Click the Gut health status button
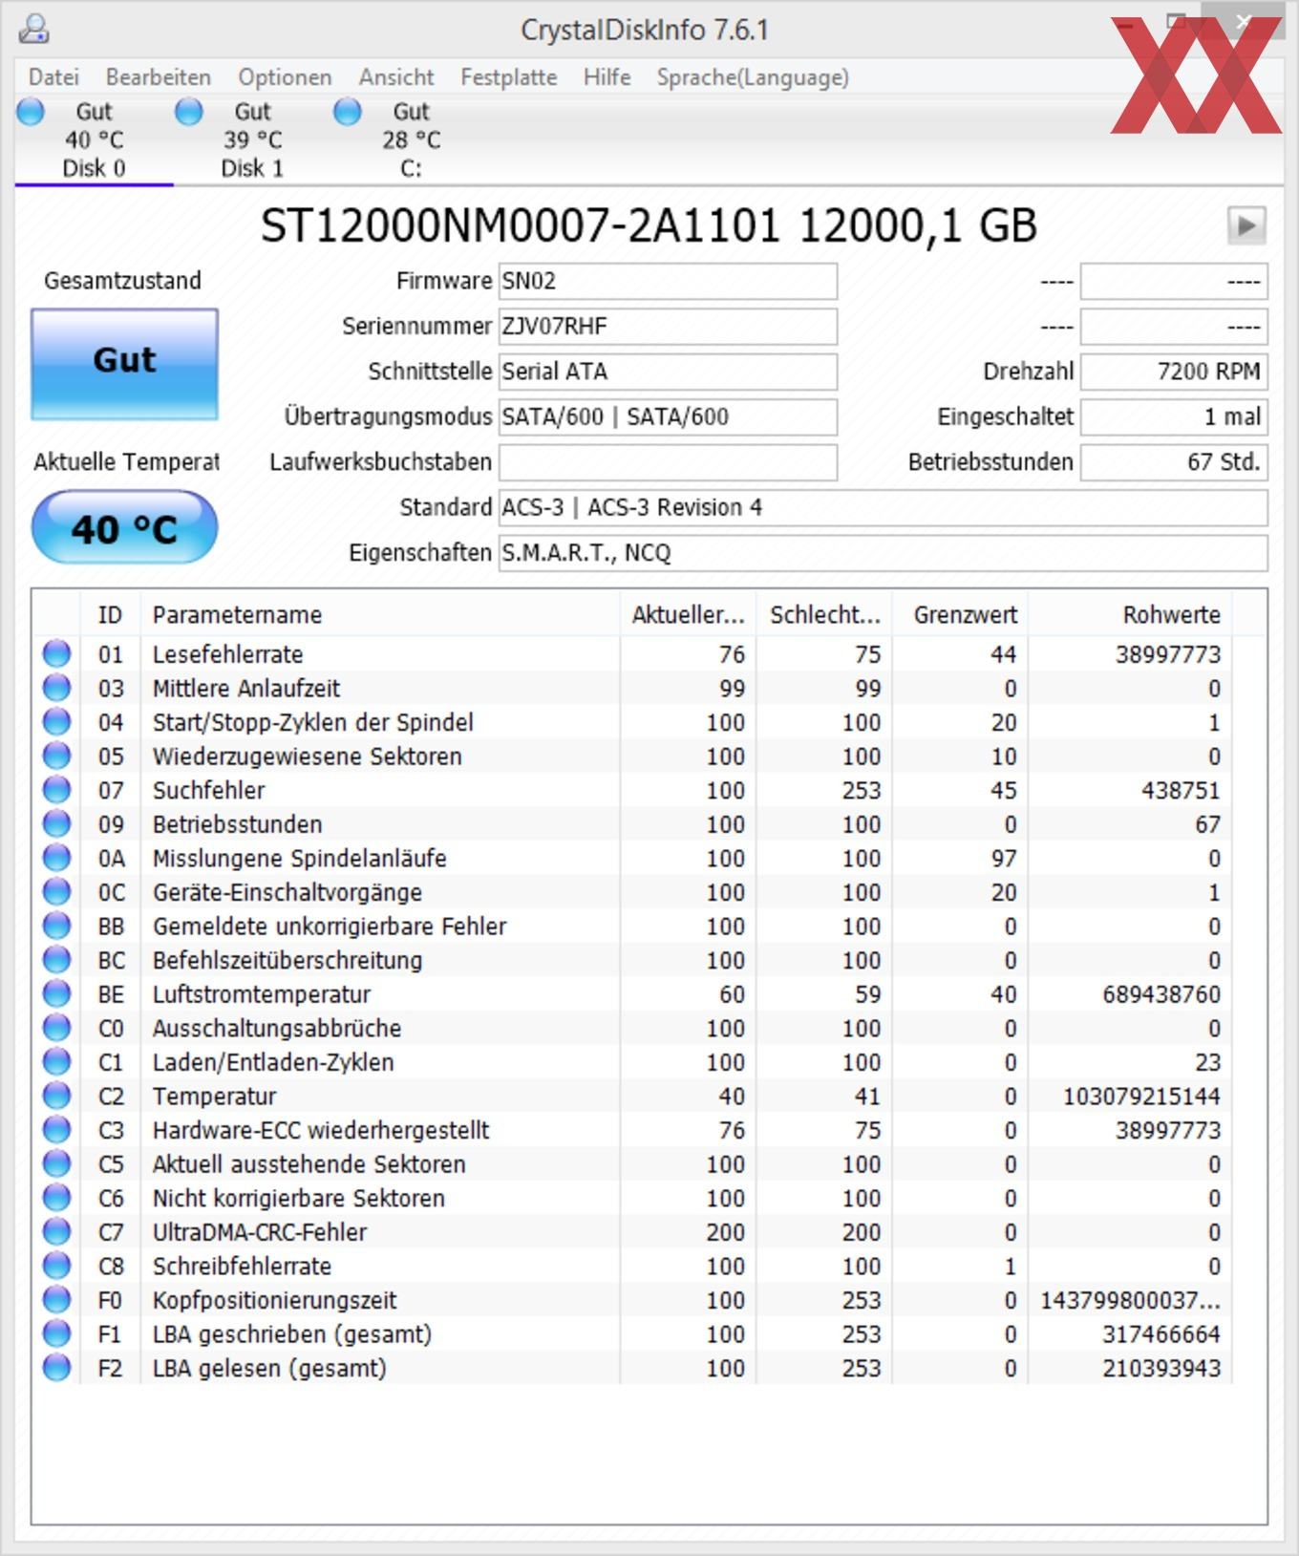 [x=124, y=364]
